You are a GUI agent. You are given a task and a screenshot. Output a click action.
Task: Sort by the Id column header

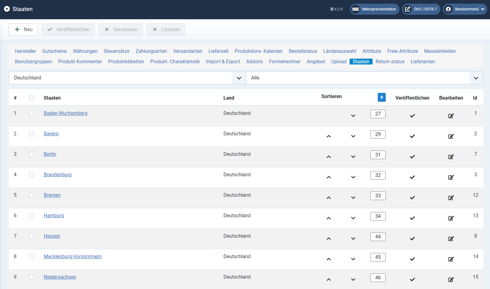[x=475, y=98]
